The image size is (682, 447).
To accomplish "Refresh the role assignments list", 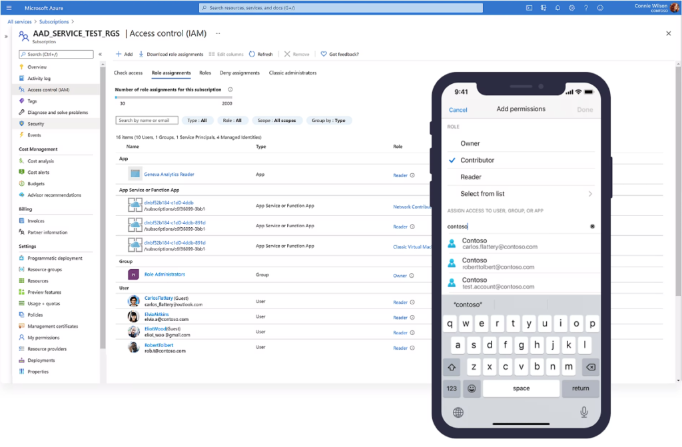I will point(260,54).
